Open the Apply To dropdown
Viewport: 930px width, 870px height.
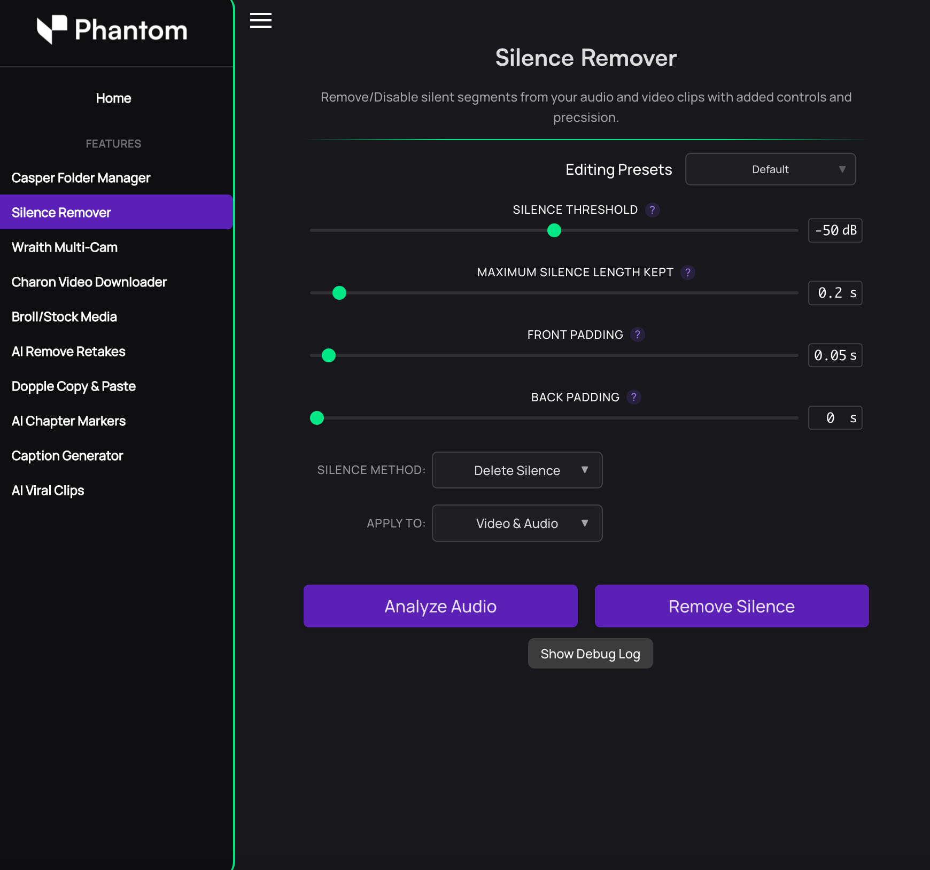click(x=516, y=523)
